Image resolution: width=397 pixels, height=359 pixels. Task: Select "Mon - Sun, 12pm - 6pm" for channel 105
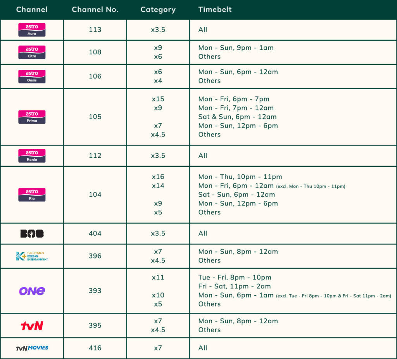click(x=238, y=126)
